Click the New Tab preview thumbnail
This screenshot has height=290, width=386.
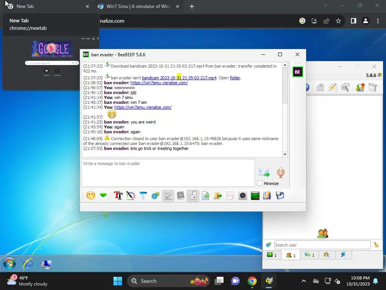pyautogui.click(x=51, y=62)
